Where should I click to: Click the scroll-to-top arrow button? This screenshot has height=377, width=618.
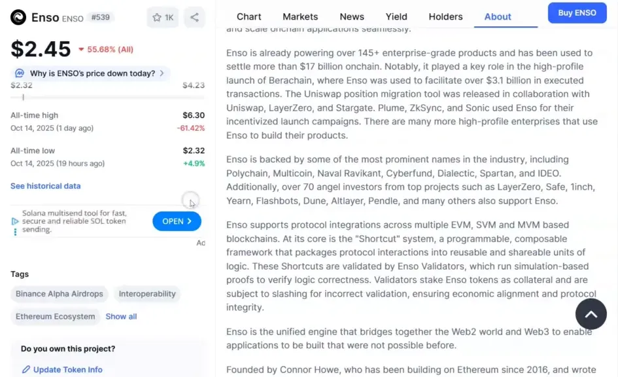click(591, 314)
